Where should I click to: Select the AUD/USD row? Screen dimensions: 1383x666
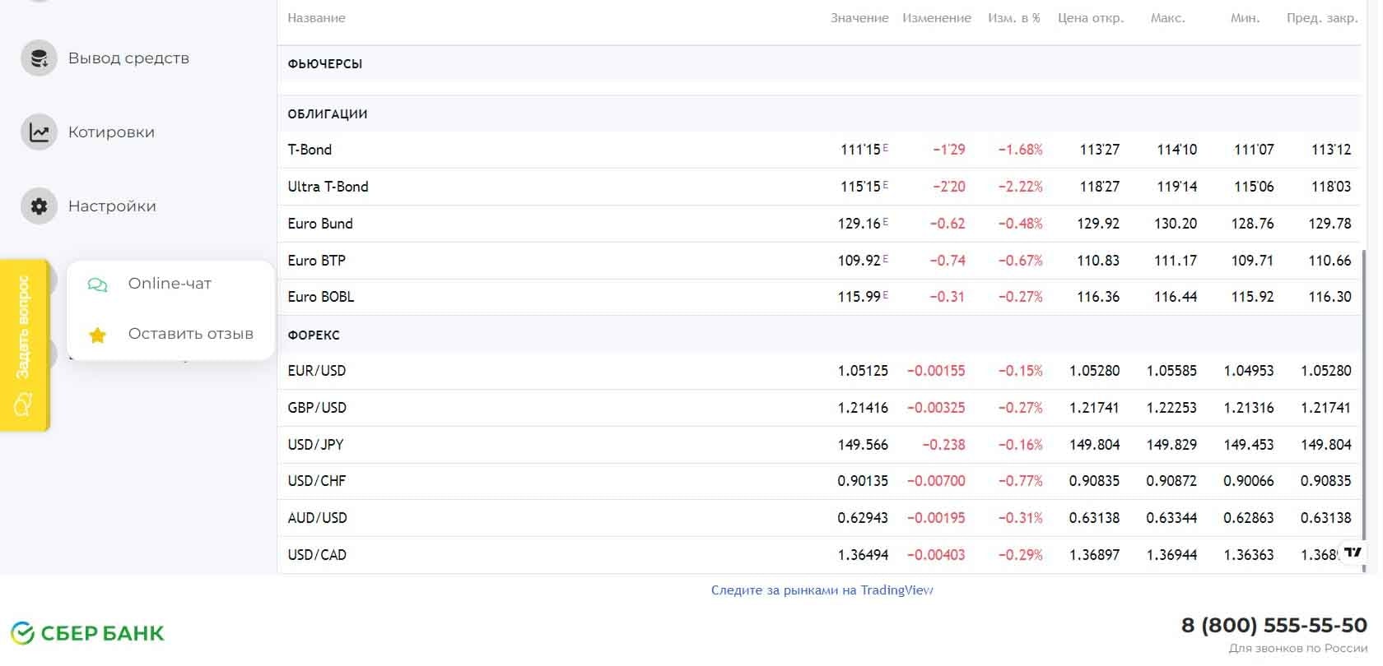click(x=818, y=518)
